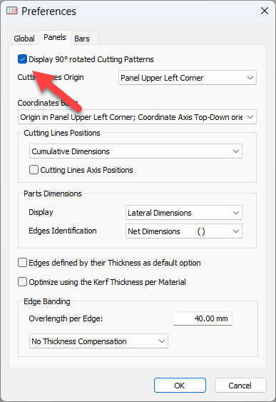Expand the Lateral Dimensions display dropdown

tap(184, 213)
